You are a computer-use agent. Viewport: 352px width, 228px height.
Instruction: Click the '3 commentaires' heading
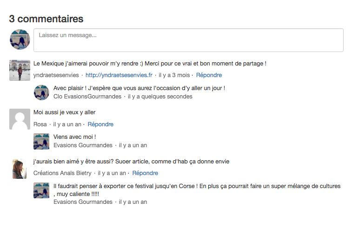click(46, 19)
